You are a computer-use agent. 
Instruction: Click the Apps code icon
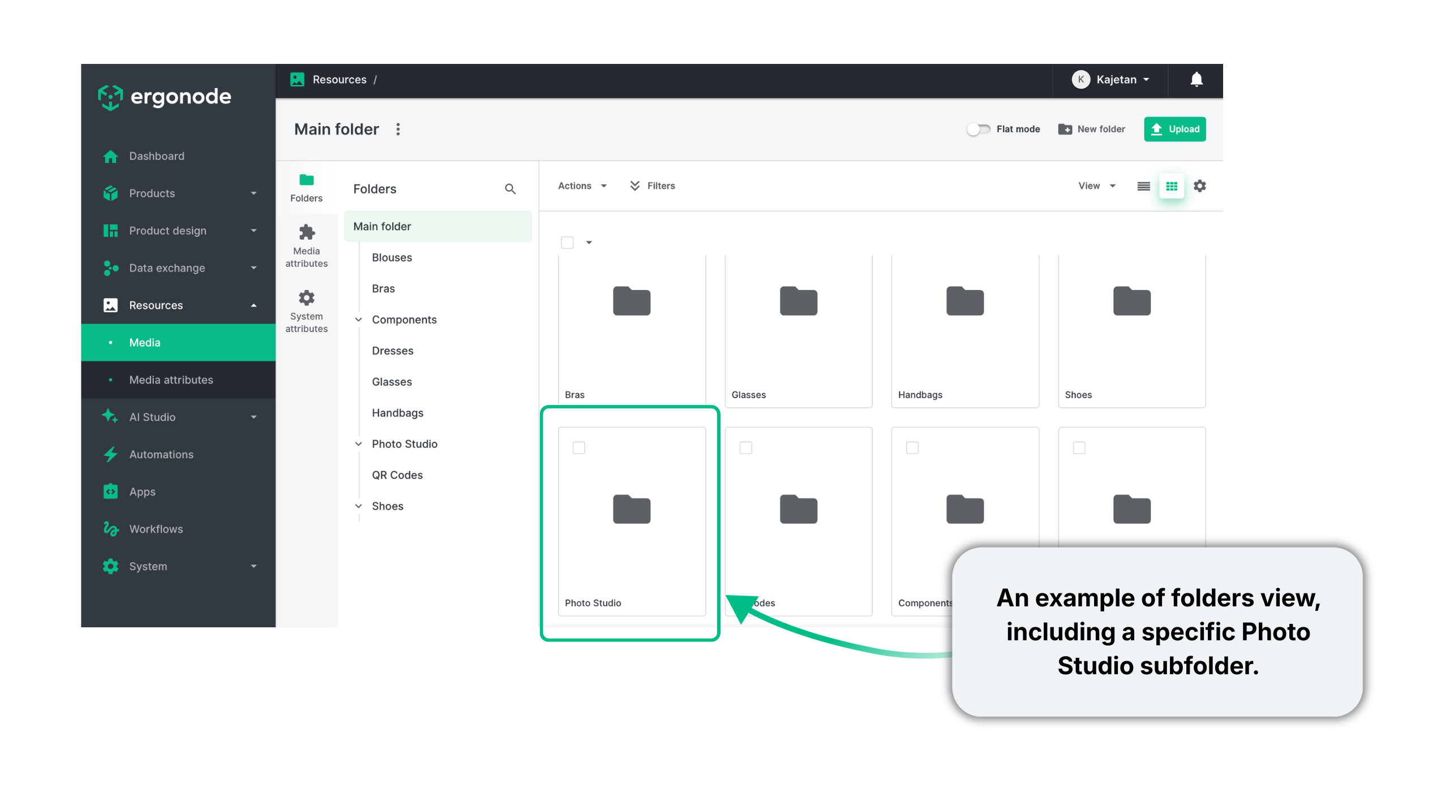click(110, 492)
